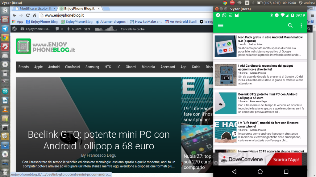The height and width of the screenshot is (177, 316).
Task: Open the Guide menu item
Action: 196,67
